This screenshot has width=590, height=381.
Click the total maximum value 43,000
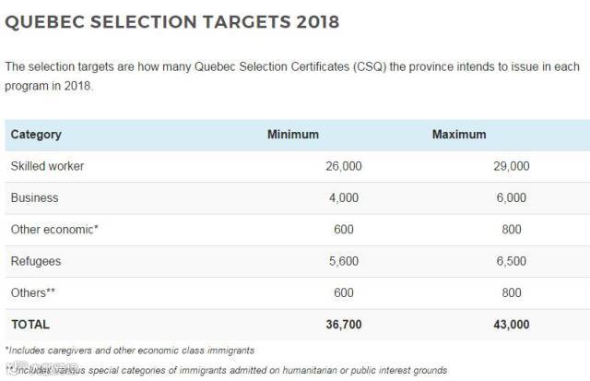(x=509, y=325)
